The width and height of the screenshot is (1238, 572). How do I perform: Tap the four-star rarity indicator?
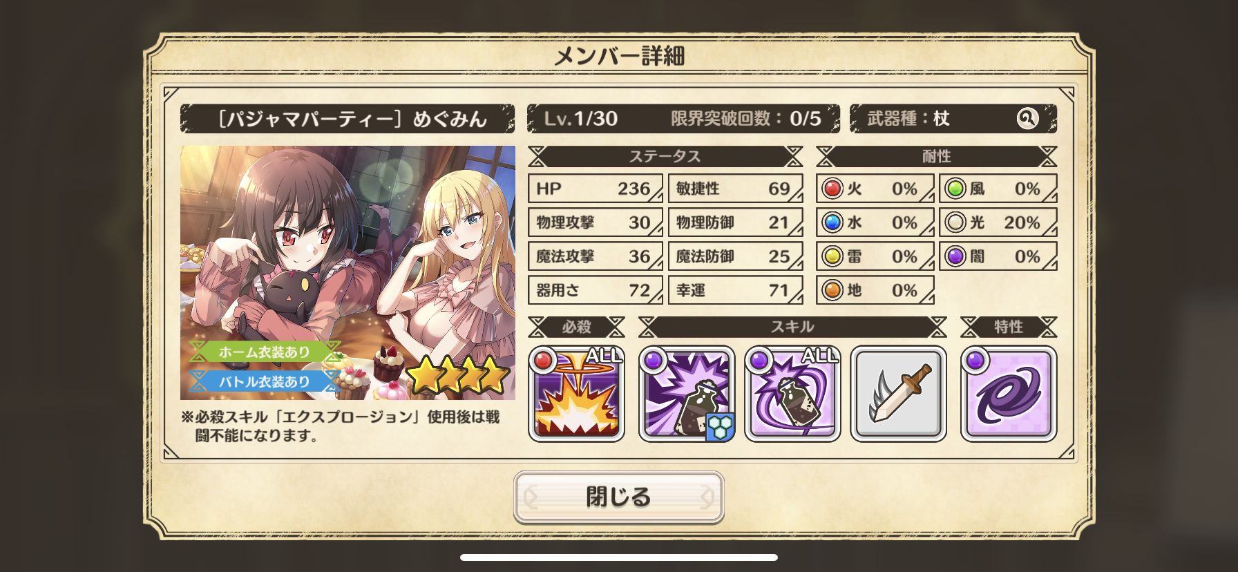tap(458, 376)
